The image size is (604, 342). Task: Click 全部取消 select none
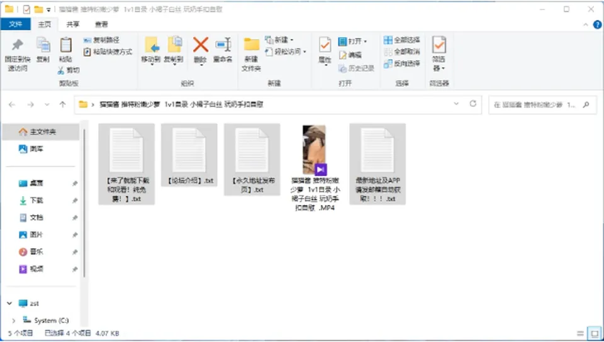tap(402, 52)
